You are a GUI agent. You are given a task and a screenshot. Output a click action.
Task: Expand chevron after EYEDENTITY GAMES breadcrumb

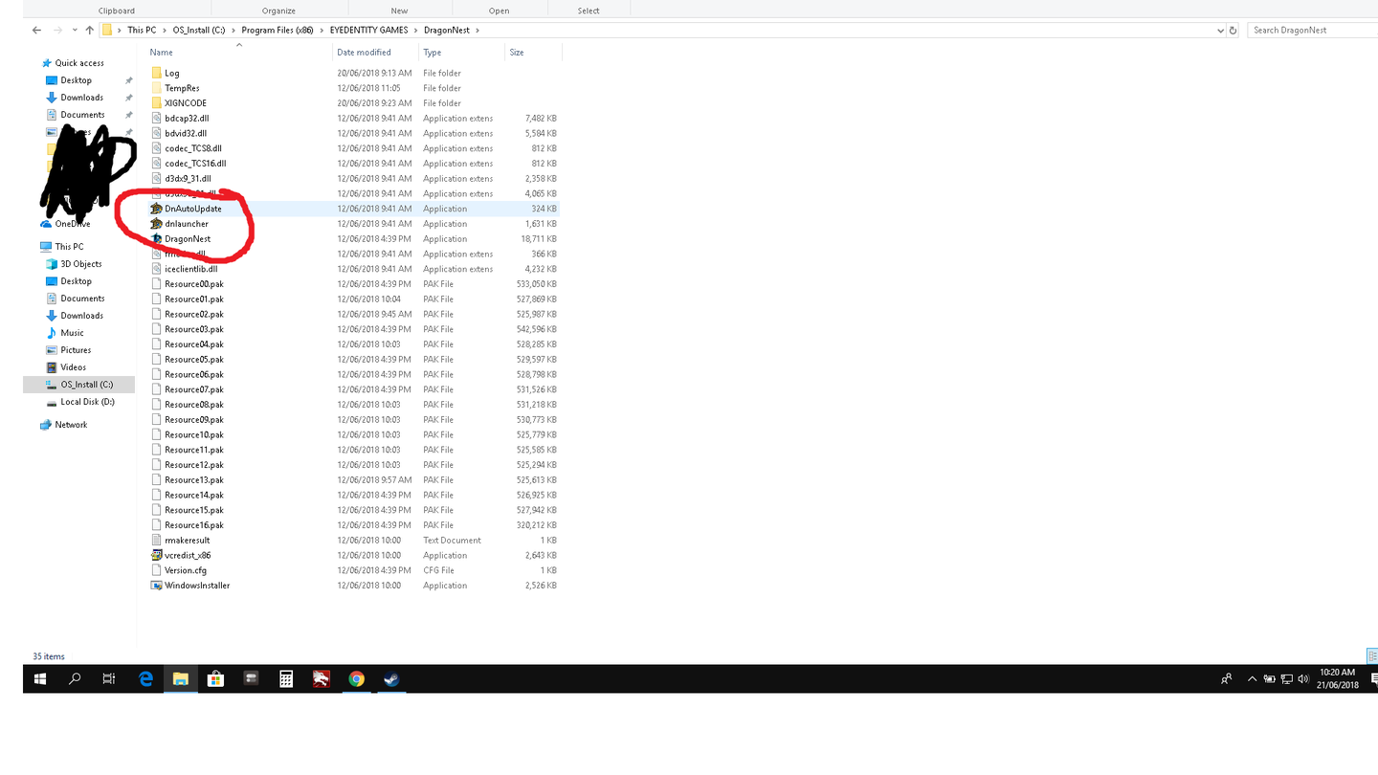click(x=415, y=30)
